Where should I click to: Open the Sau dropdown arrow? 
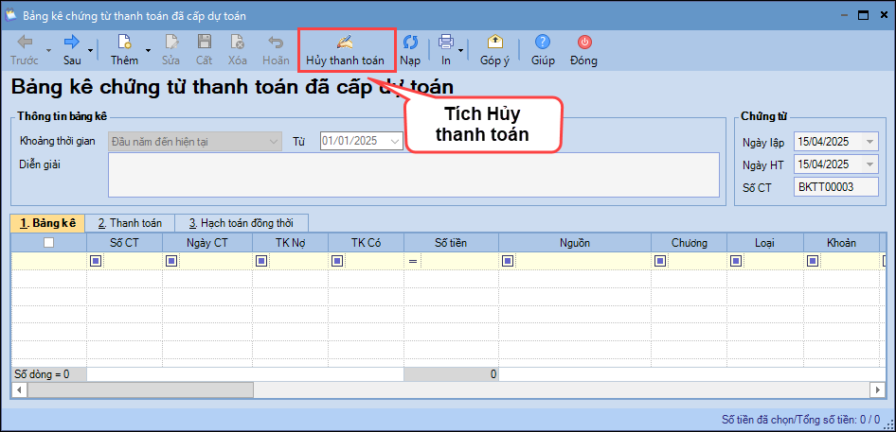pos(92,50)
